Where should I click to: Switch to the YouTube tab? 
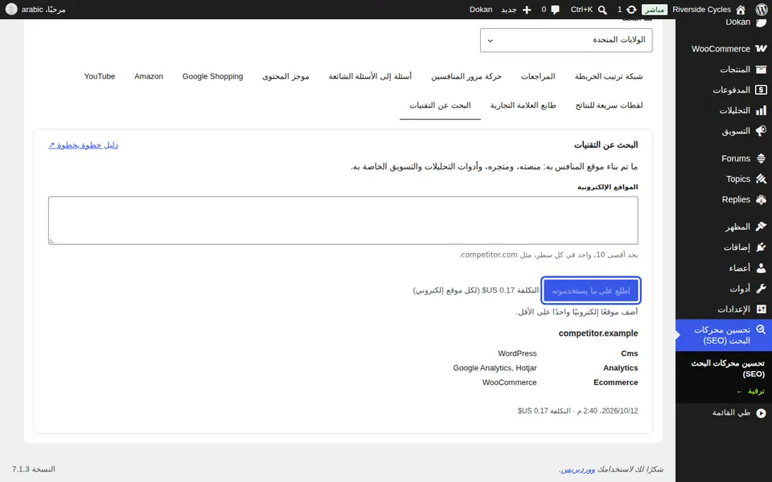click(x=100, y=76)
